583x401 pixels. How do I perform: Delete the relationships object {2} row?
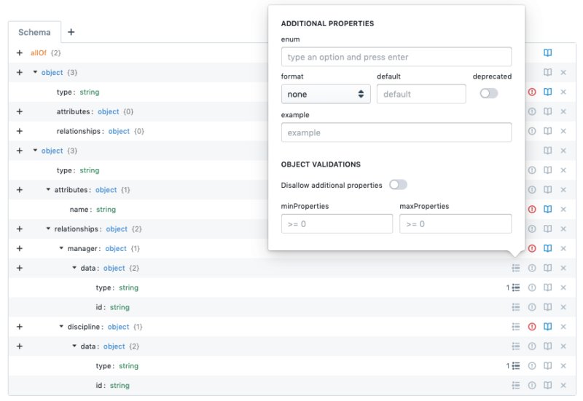pos(563,229)
